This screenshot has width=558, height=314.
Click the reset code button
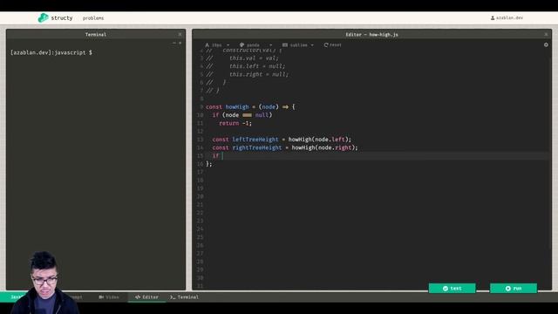(332, 45)
